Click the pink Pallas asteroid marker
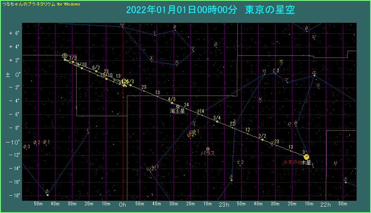The image size is (371, 213). 208,149
